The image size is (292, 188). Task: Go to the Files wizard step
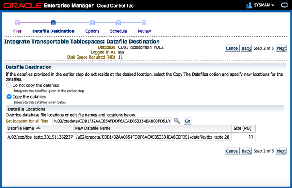(17, 31)
